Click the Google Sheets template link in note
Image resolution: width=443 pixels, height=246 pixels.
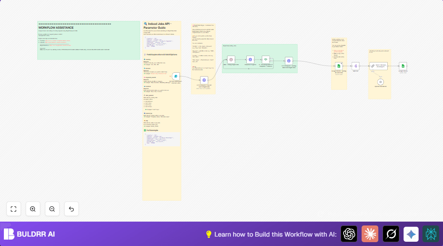click(338, 51)
